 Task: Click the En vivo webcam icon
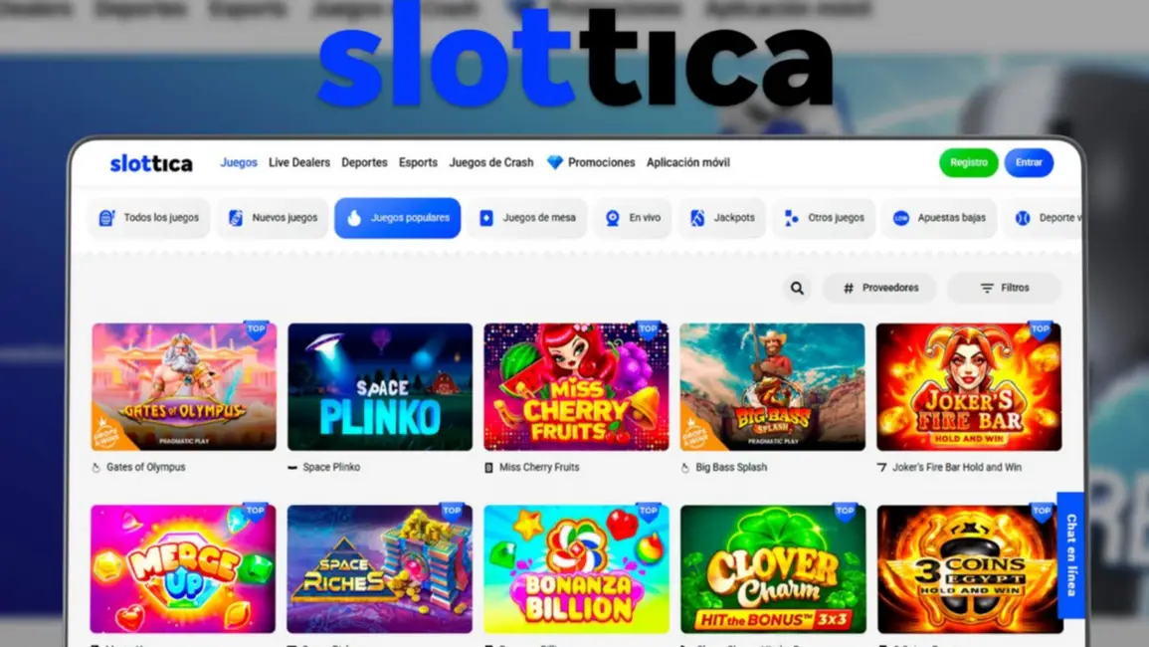613,218
